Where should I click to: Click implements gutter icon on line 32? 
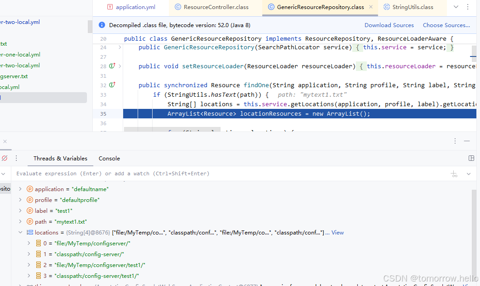pyautogui.click(x=112, y=84)
